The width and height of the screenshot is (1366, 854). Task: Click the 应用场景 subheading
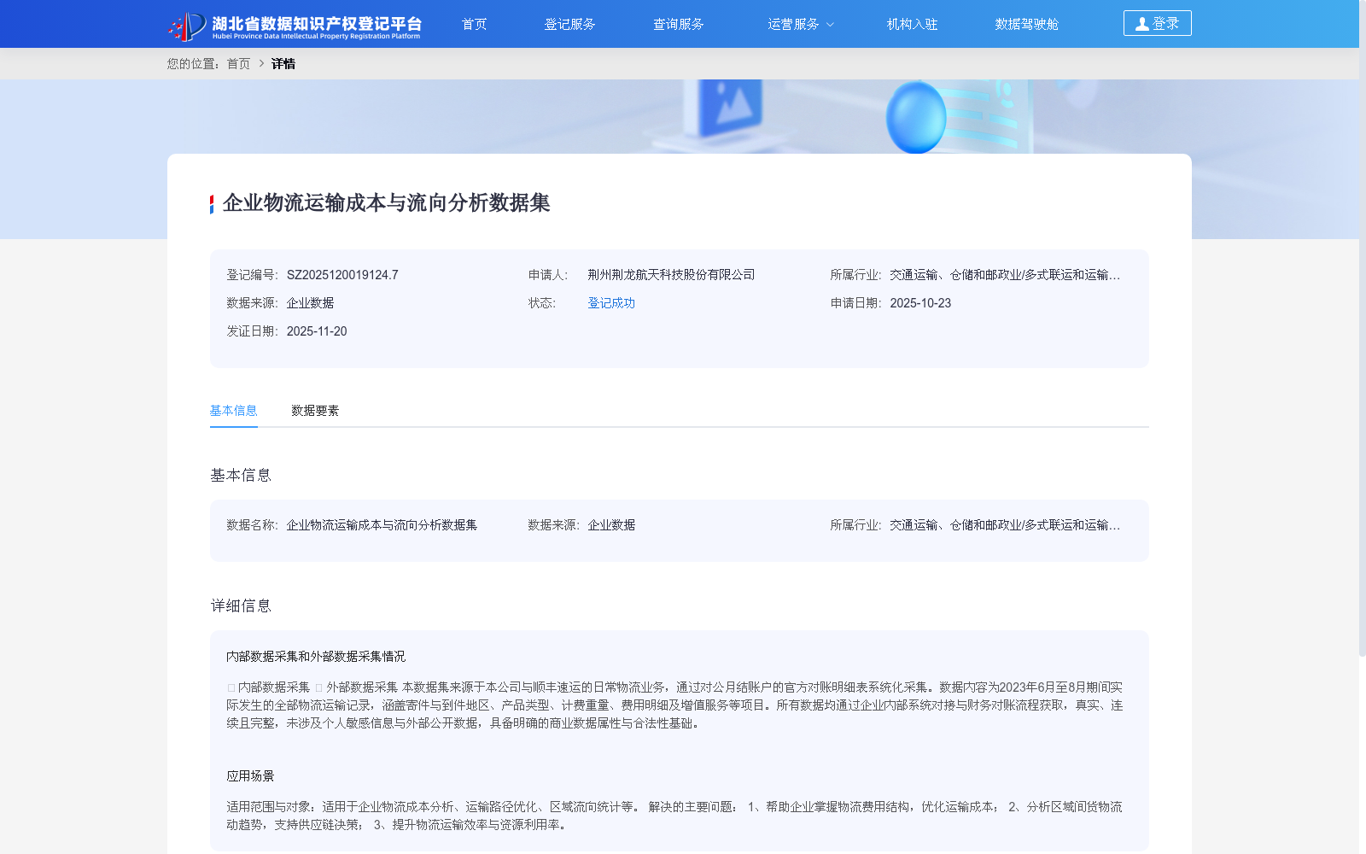[x=250, y=776]
